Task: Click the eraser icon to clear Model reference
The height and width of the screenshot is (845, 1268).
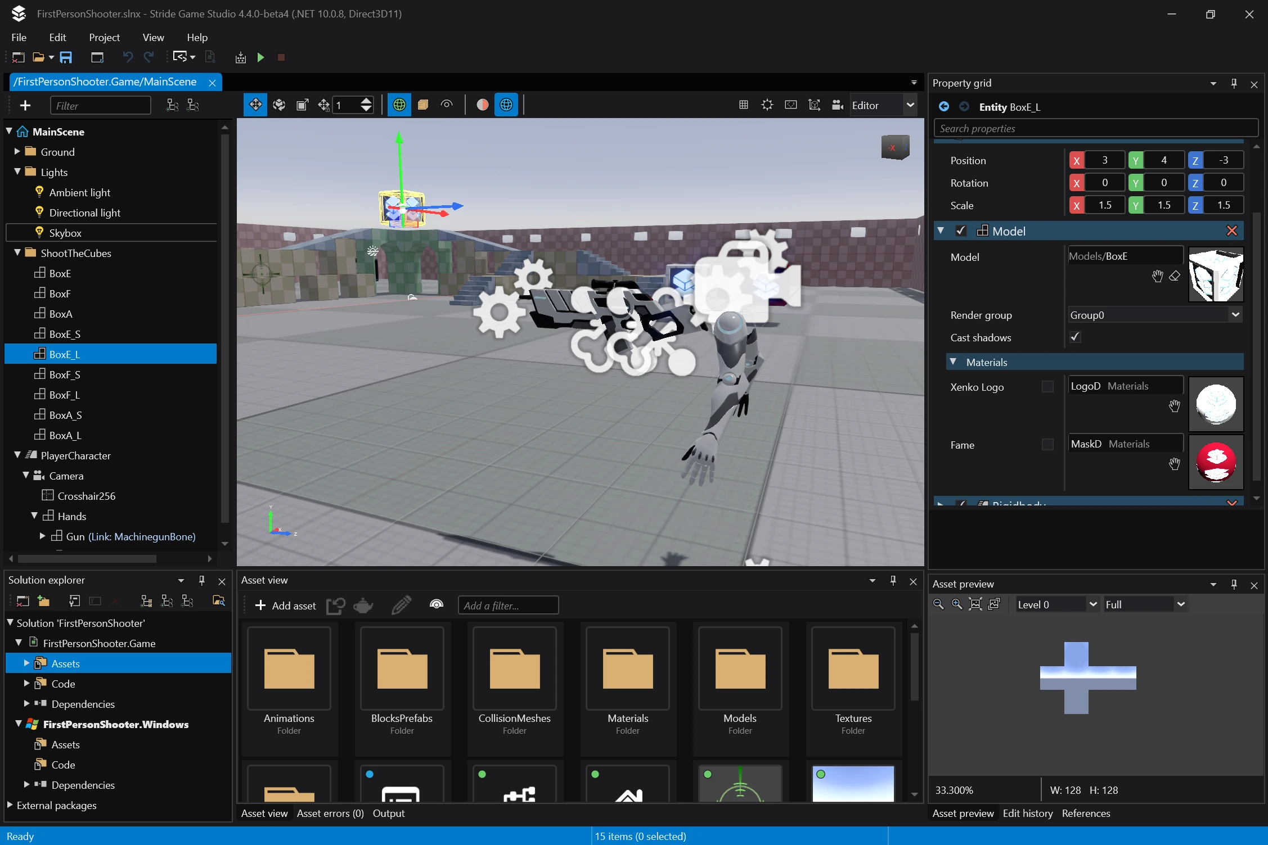Action: [1175, 276]
